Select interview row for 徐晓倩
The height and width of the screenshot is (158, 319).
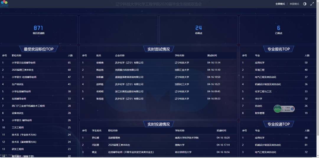pos(159,63)
